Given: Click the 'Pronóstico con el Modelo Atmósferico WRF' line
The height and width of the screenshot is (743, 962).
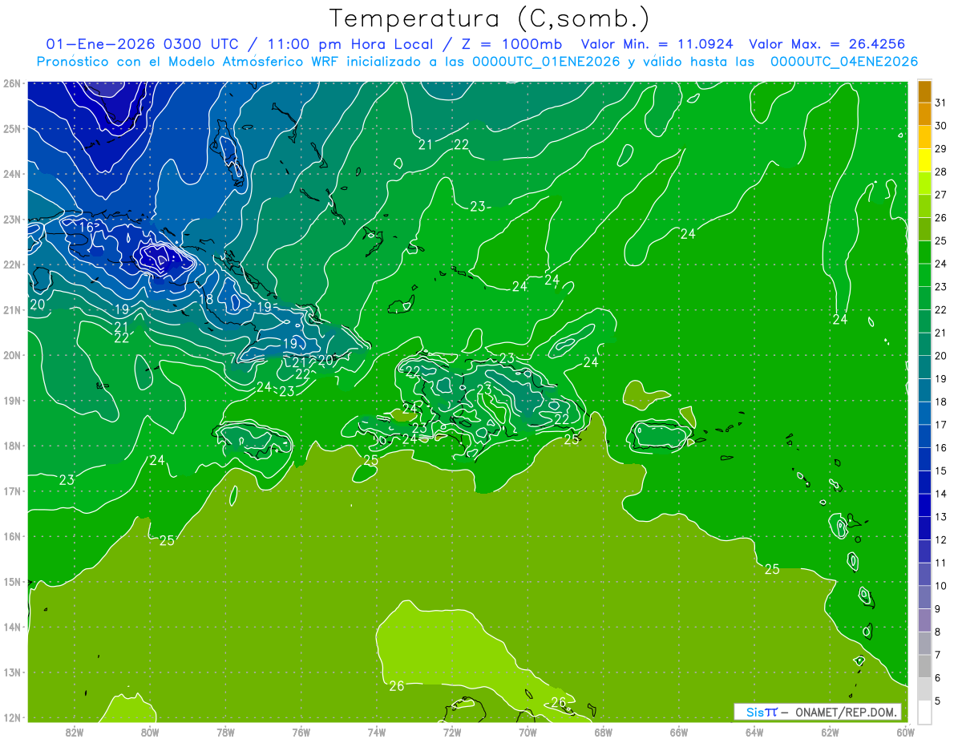Looking at the screenshot, I should point(477,62).
